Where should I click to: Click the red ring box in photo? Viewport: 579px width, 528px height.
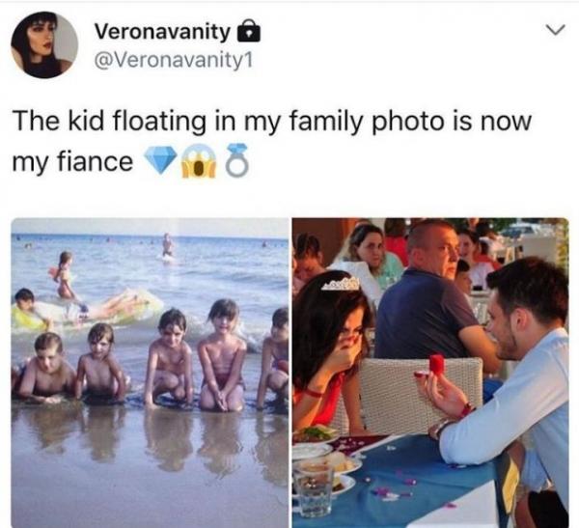[x=437, y=363]
